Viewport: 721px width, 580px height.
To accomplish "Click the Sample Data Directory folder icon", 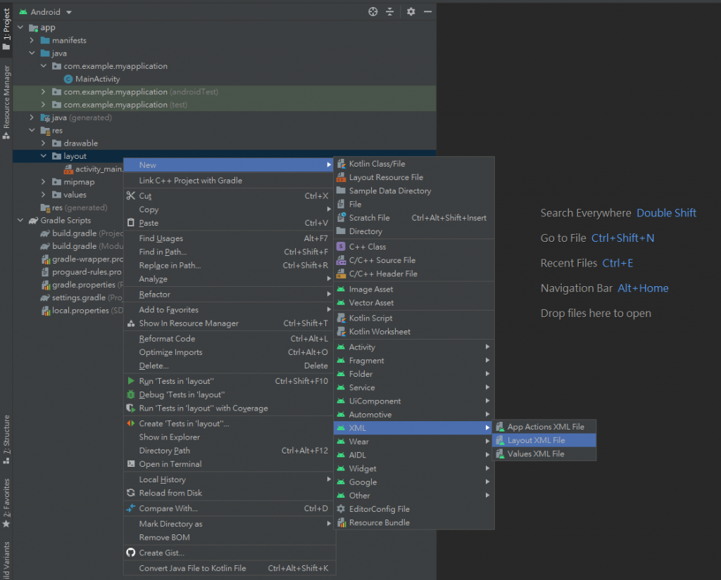I will (341, 191).
